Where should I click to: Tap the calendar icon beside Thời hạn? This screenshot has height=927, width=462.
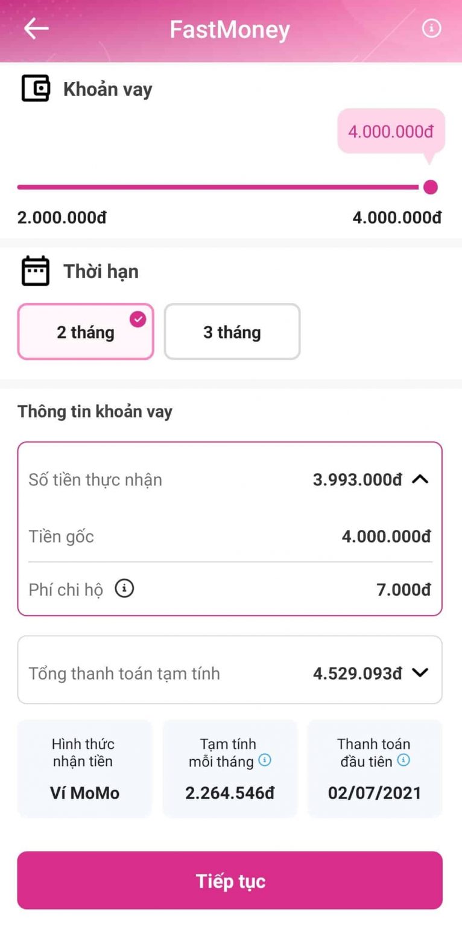35,270
